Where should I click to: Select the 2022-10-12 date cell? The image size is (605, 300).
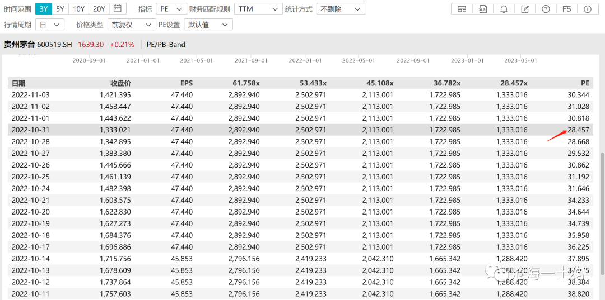coord(31,282)
